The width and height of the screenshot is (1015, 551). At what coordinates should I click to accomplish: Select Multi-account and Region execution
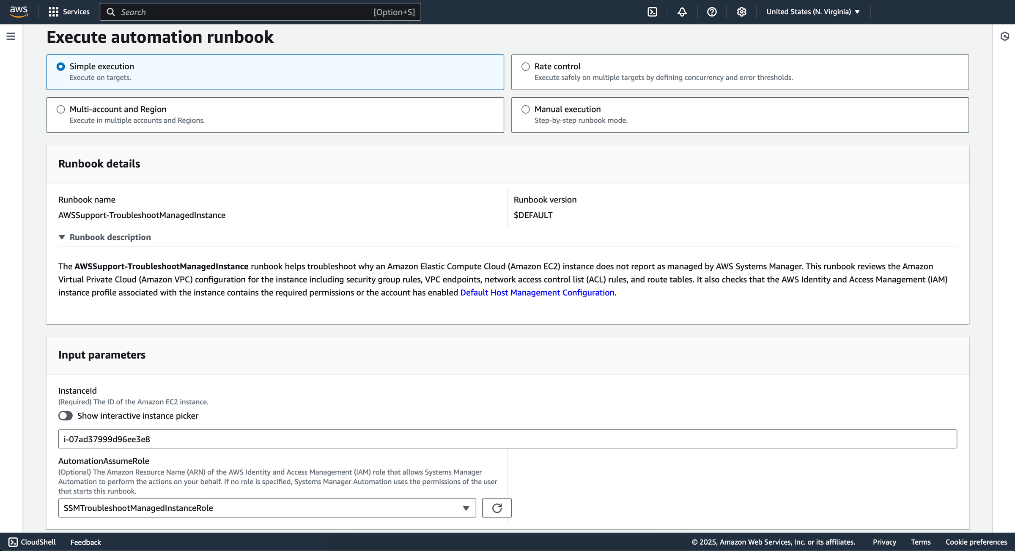[x=61, y=109]
